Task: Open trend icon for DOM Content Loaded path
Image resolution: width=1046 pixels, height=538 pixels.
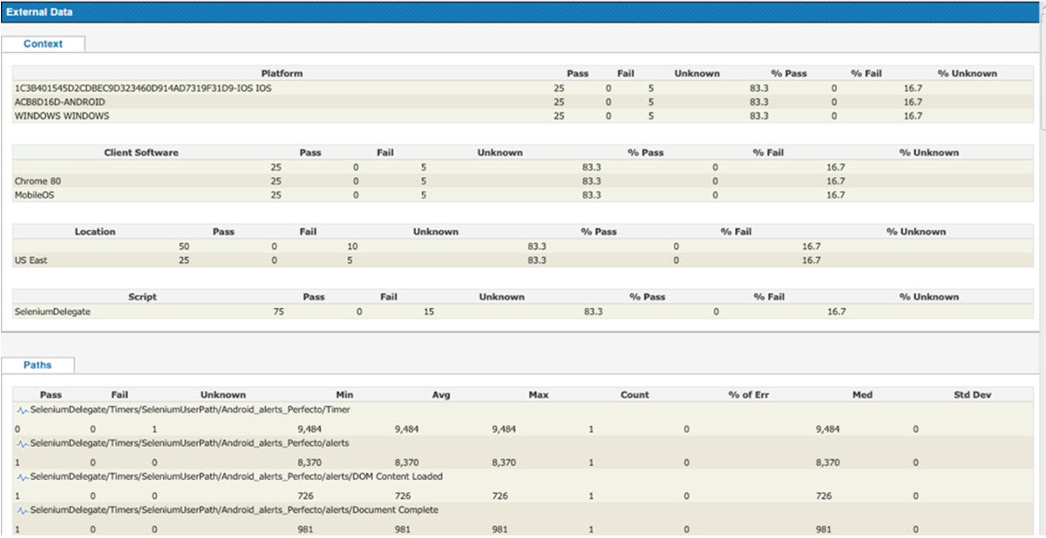Action: pyautogui.click(x=23, y=477)
